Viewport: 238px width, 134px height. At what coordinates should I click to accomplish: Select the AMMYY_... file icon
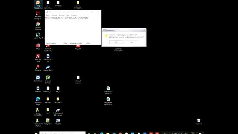tap(48, 89)
